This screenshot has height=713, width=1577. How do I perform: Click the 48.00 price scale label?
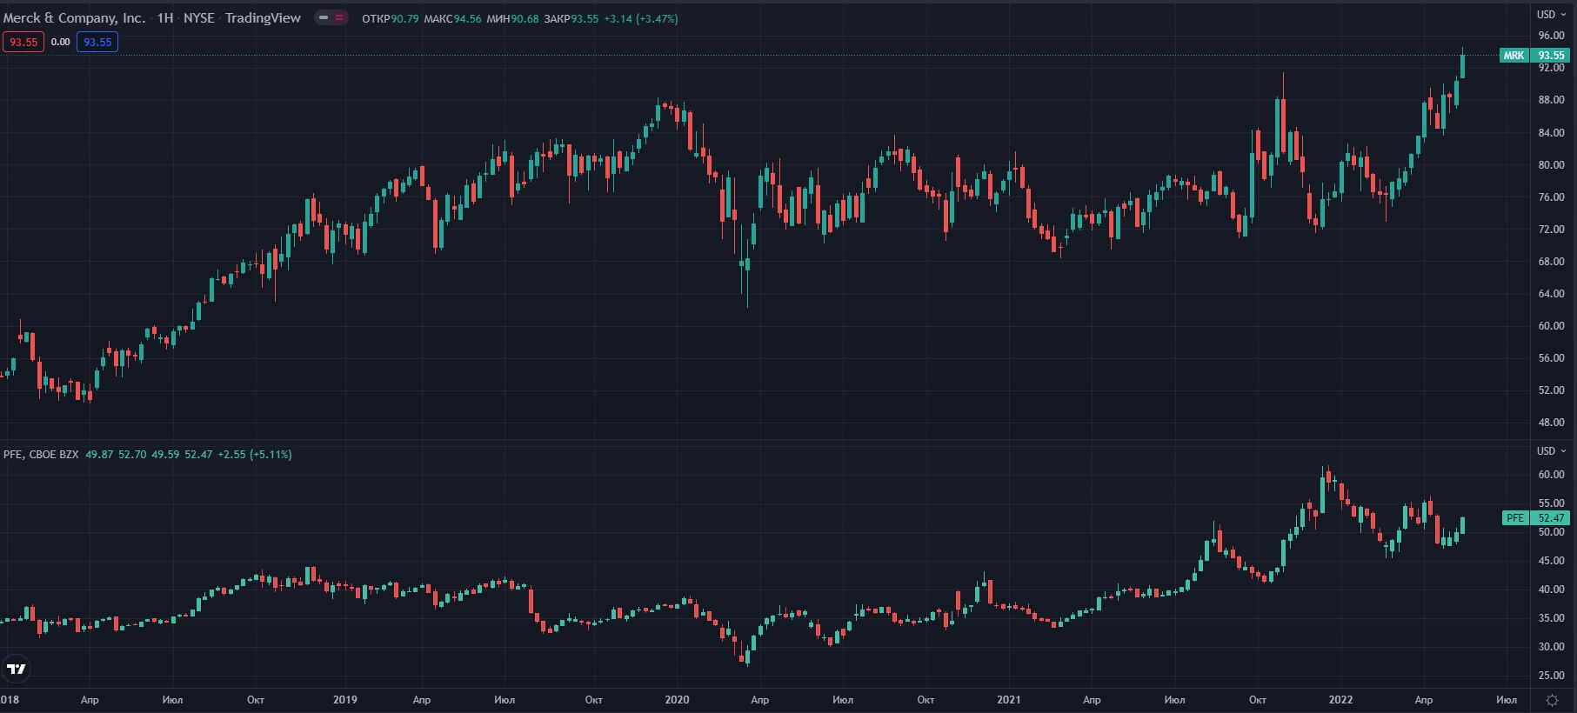pyautogui.click(x=1551, y=423)
